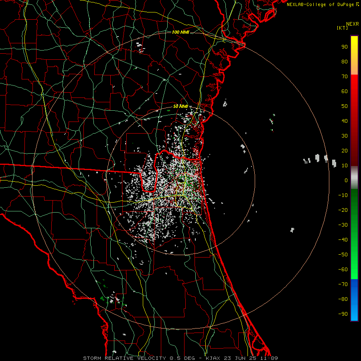The width and height of the screenshot is (361, 361).
Task: Click the positive 80 scale value
Action: coord(345,62)
